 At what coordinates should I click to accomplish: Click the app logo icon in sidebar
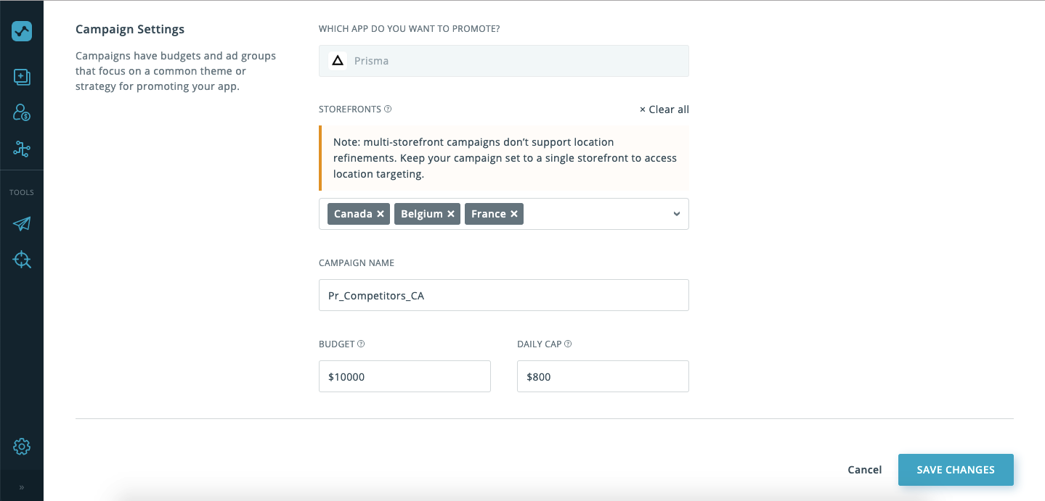point(22,31)
